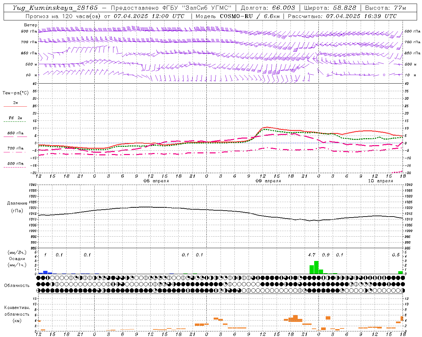Click the tallest blue precipitation bar

point(45,272)
